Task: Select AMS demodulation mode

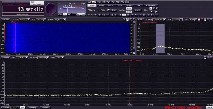Action: (x=94, y=2)
